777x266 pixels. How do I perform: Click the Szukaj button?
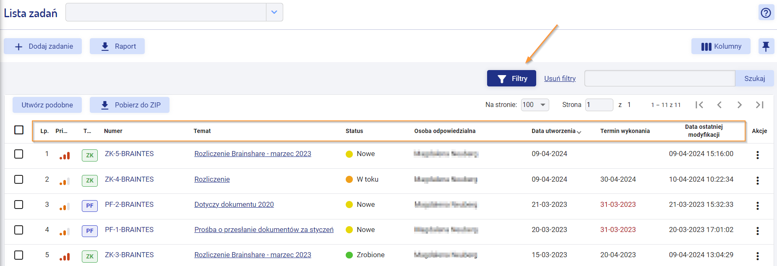[754, 78]
